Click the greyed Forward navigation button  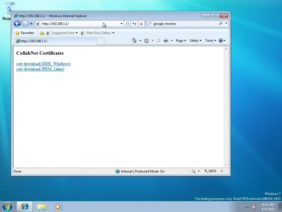tap(25, 24)
